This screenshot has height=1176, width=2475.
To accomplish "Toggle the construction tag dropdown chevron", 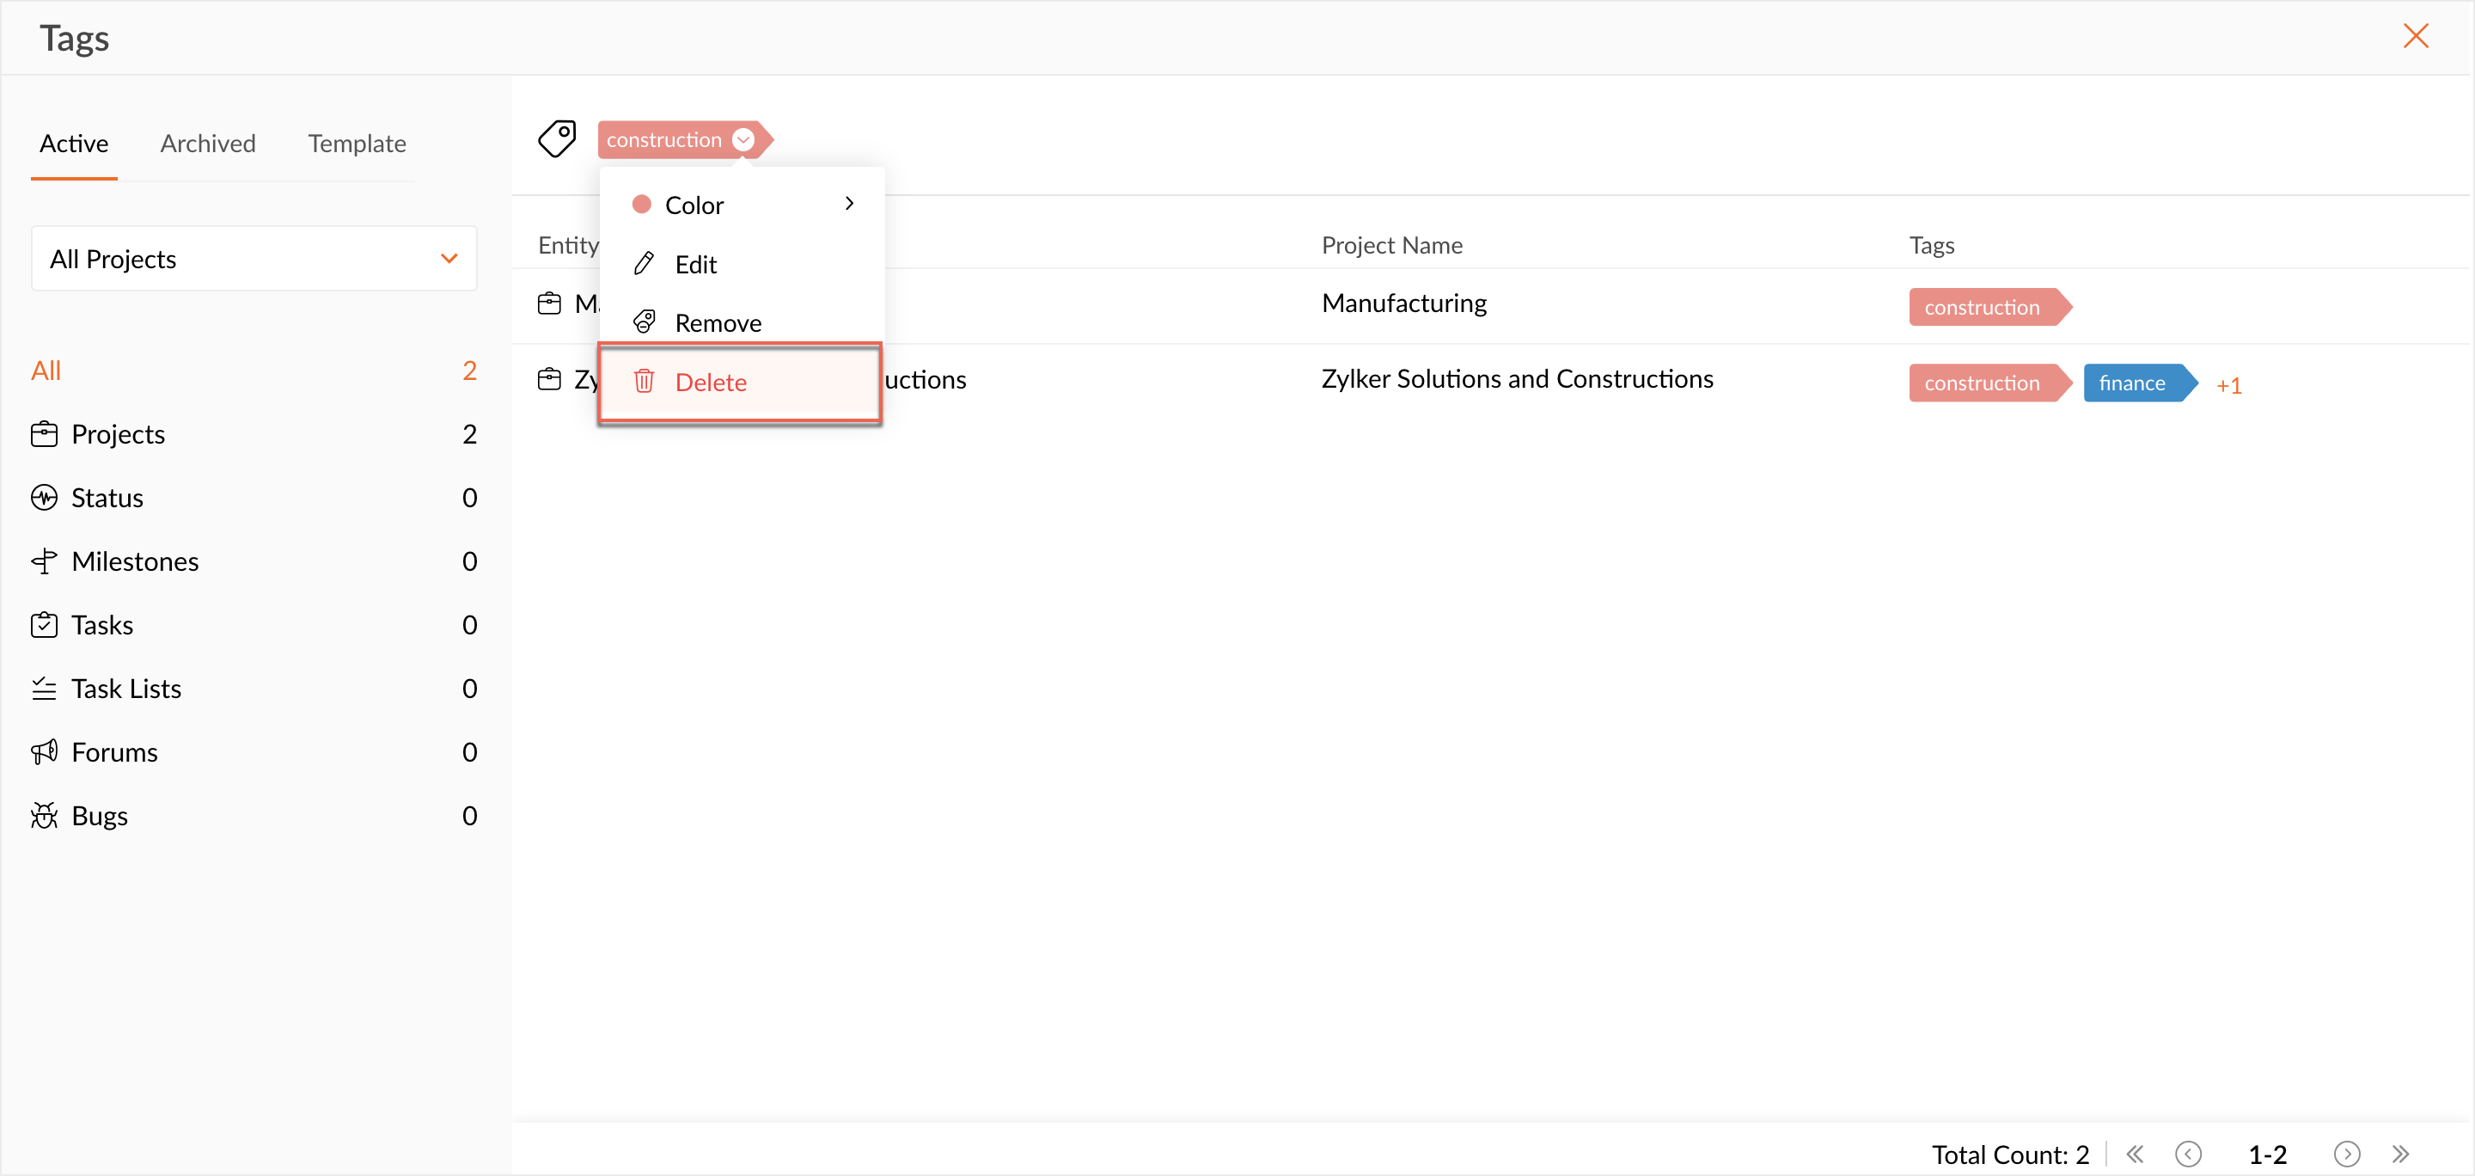I will tap(742, 139).
